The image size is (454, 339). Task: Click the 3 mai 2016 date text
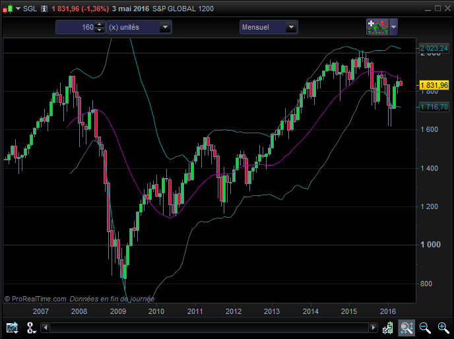click(131, 9)
